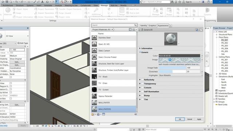Click the Edit Type button
Image resolution: width=233 pixels, height=131 pixels.
pos(23,43)
